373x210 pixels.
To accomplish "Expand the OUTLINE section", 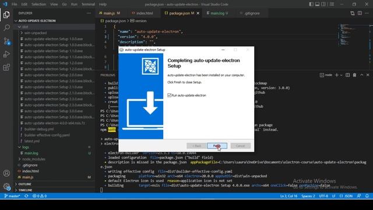I will pos(23,184).
